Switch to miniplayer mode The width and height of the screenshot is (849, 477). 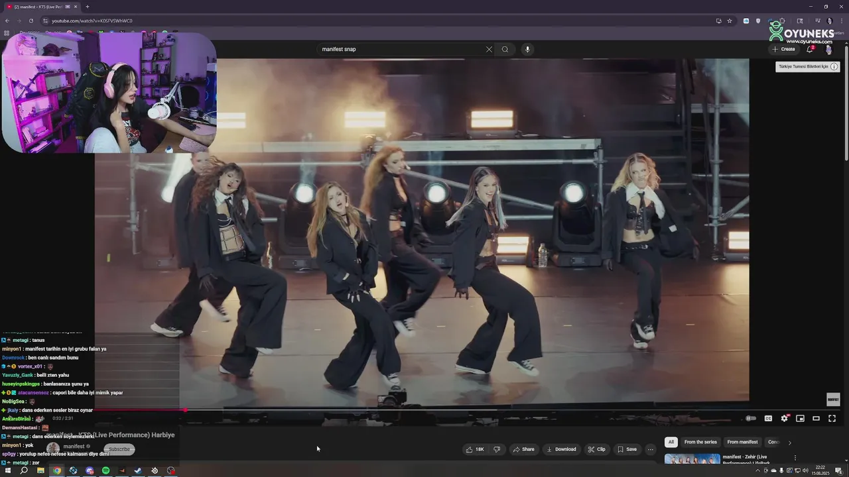(x=800, y=418)
